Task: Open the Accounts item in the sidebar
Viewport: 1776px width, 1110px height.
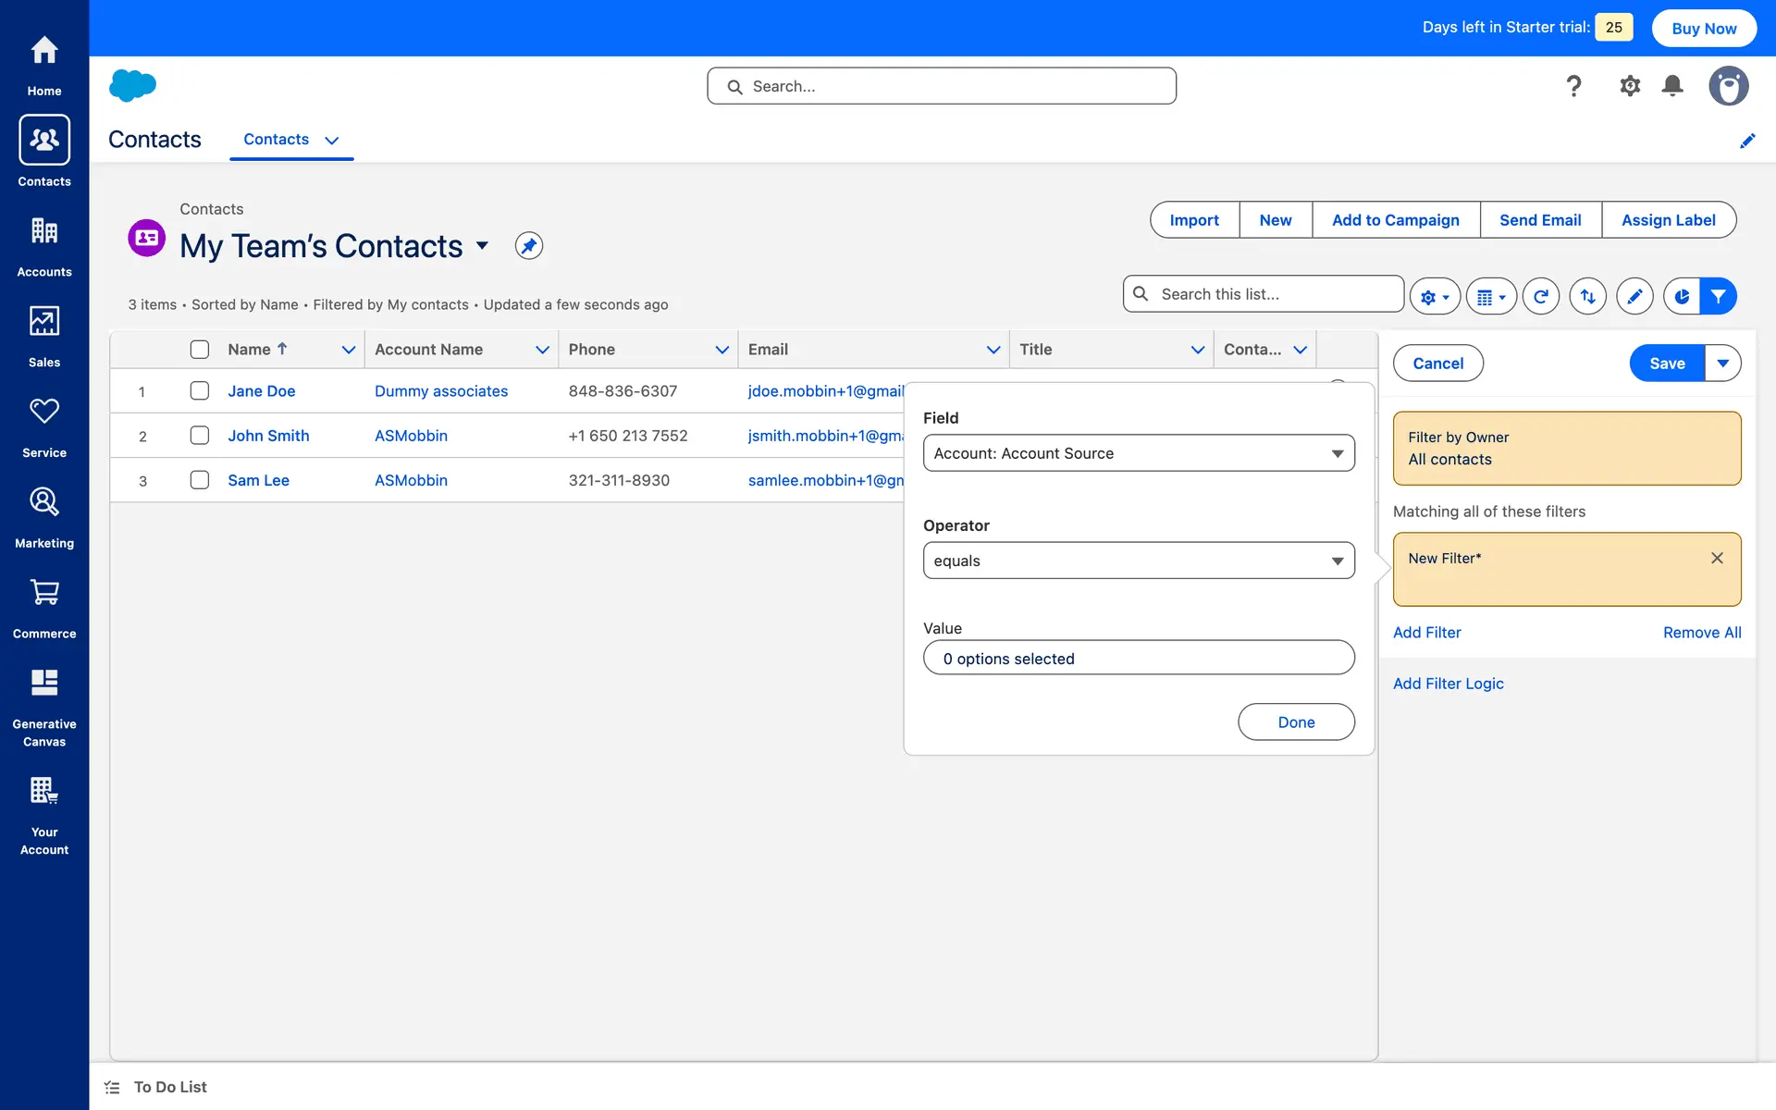Action: coord(44,246)
